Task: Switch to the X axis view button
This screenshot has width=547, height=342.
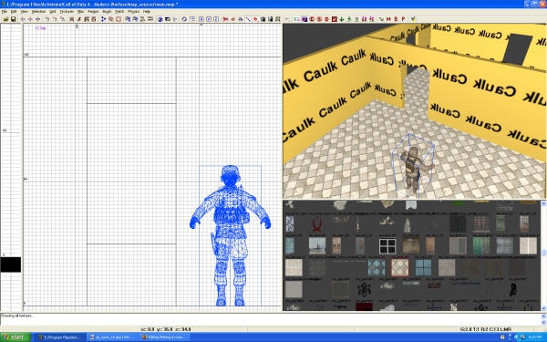Action: tap(201, 19)
